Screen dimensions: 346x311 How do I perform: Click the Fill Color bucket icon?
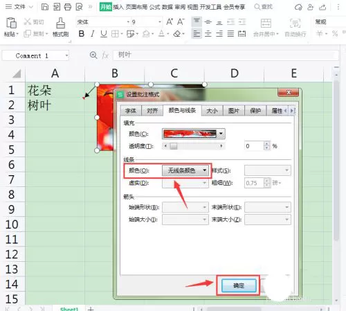point(146,34)
